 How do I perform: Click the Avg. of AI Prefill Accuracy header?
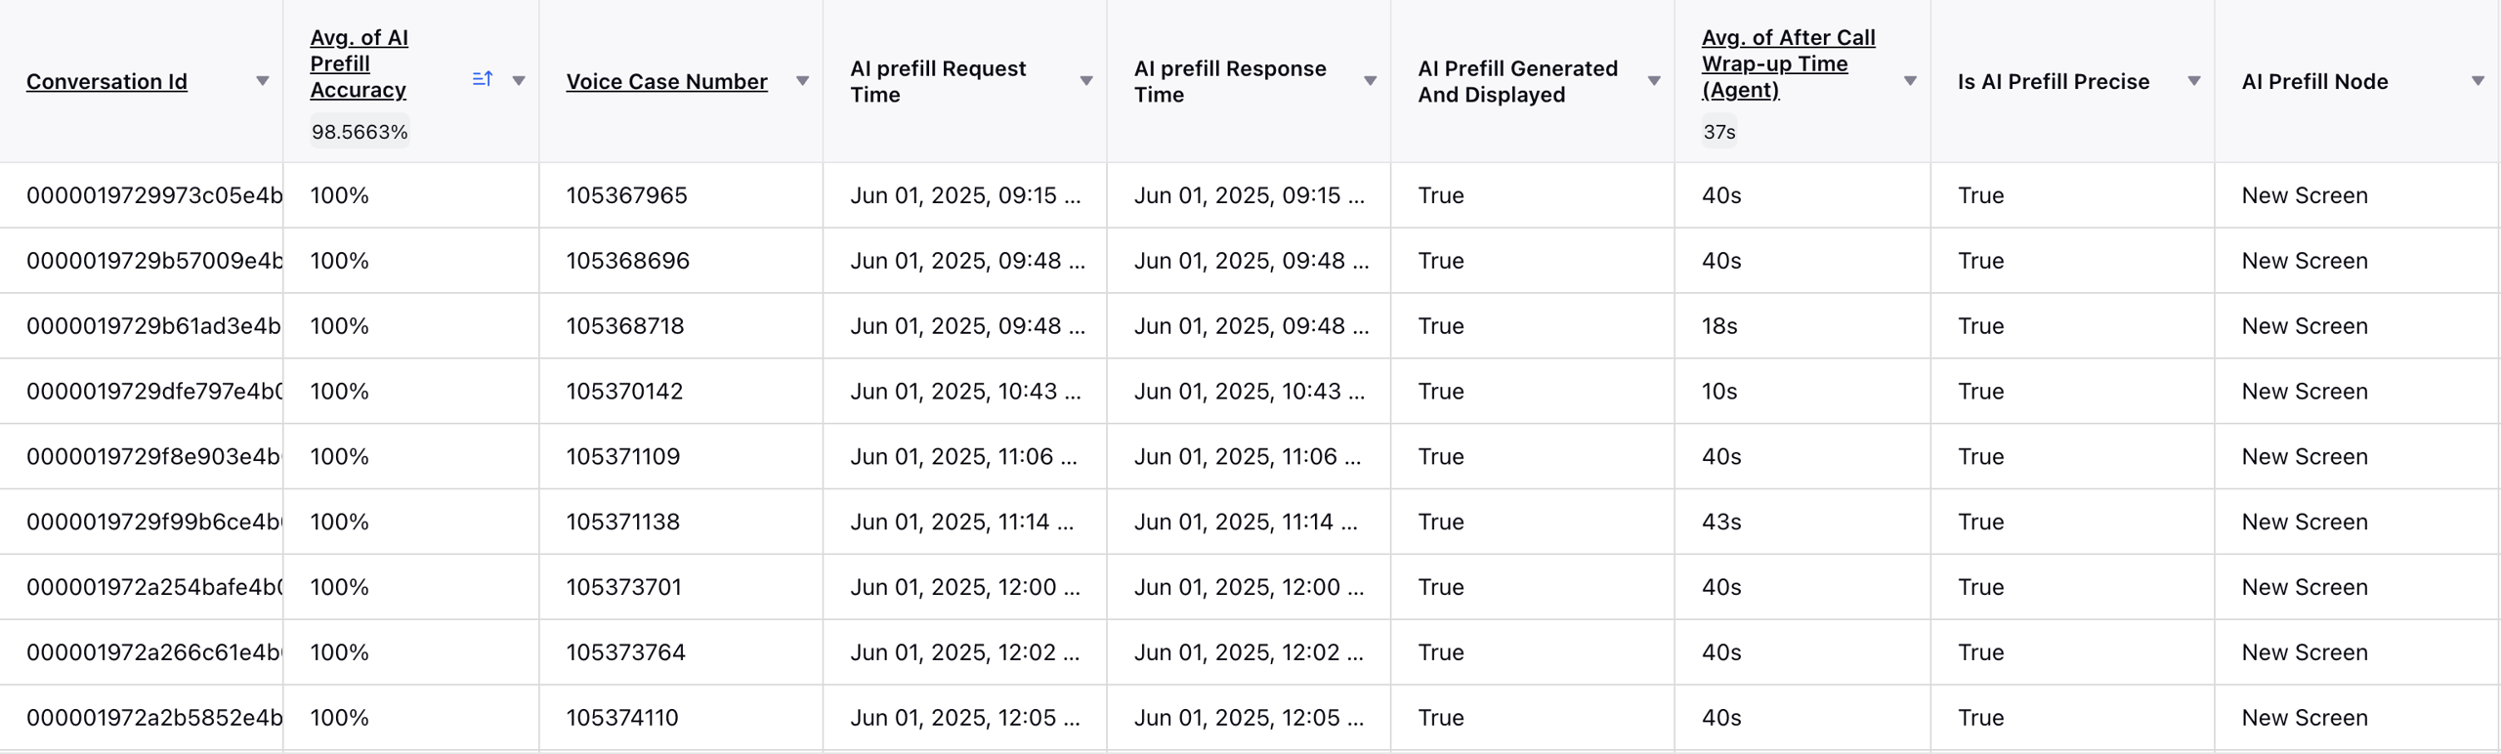point(359,63)
